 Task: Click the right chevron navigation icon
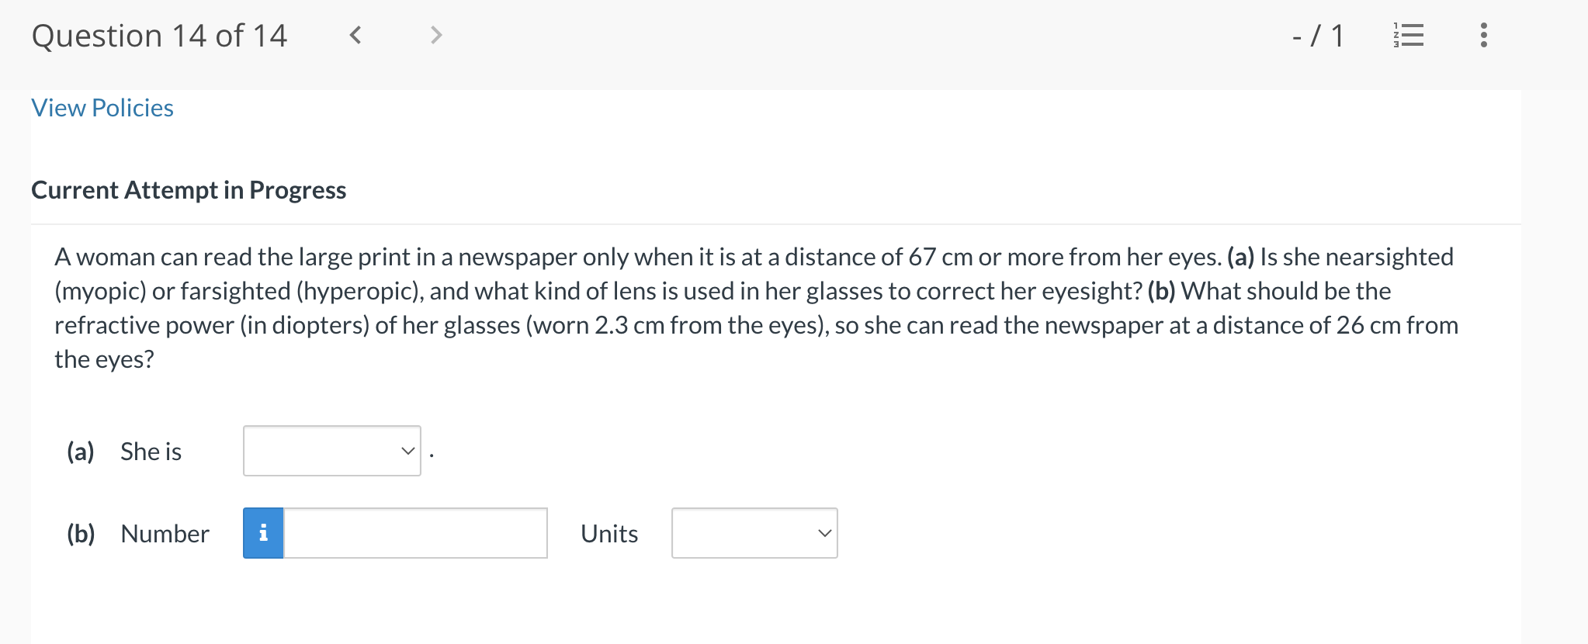point(435,34)
